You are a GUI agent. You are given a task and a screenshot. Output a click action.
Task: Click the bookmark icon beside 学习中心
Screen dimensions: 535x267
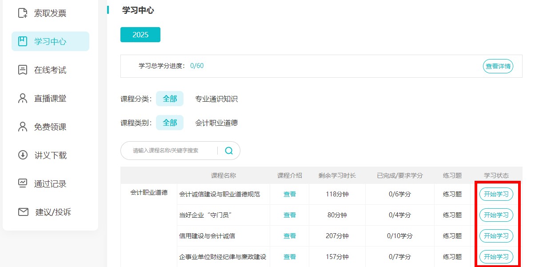tap(23, 41)
